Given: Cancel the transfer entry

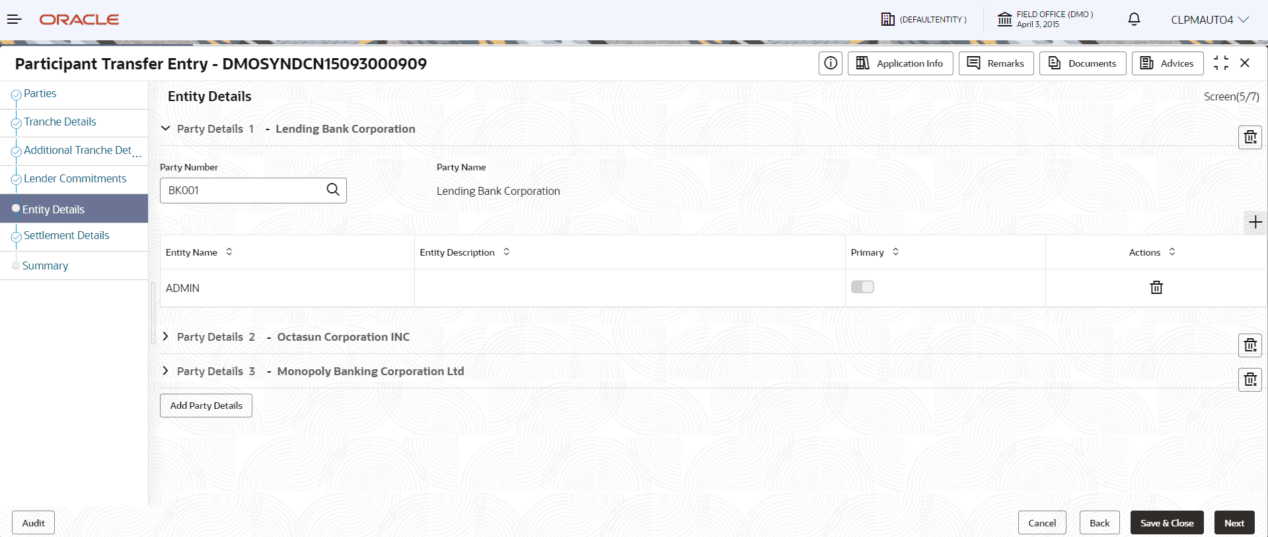Looking at the screenshot, I should (x=1042, y=523).
